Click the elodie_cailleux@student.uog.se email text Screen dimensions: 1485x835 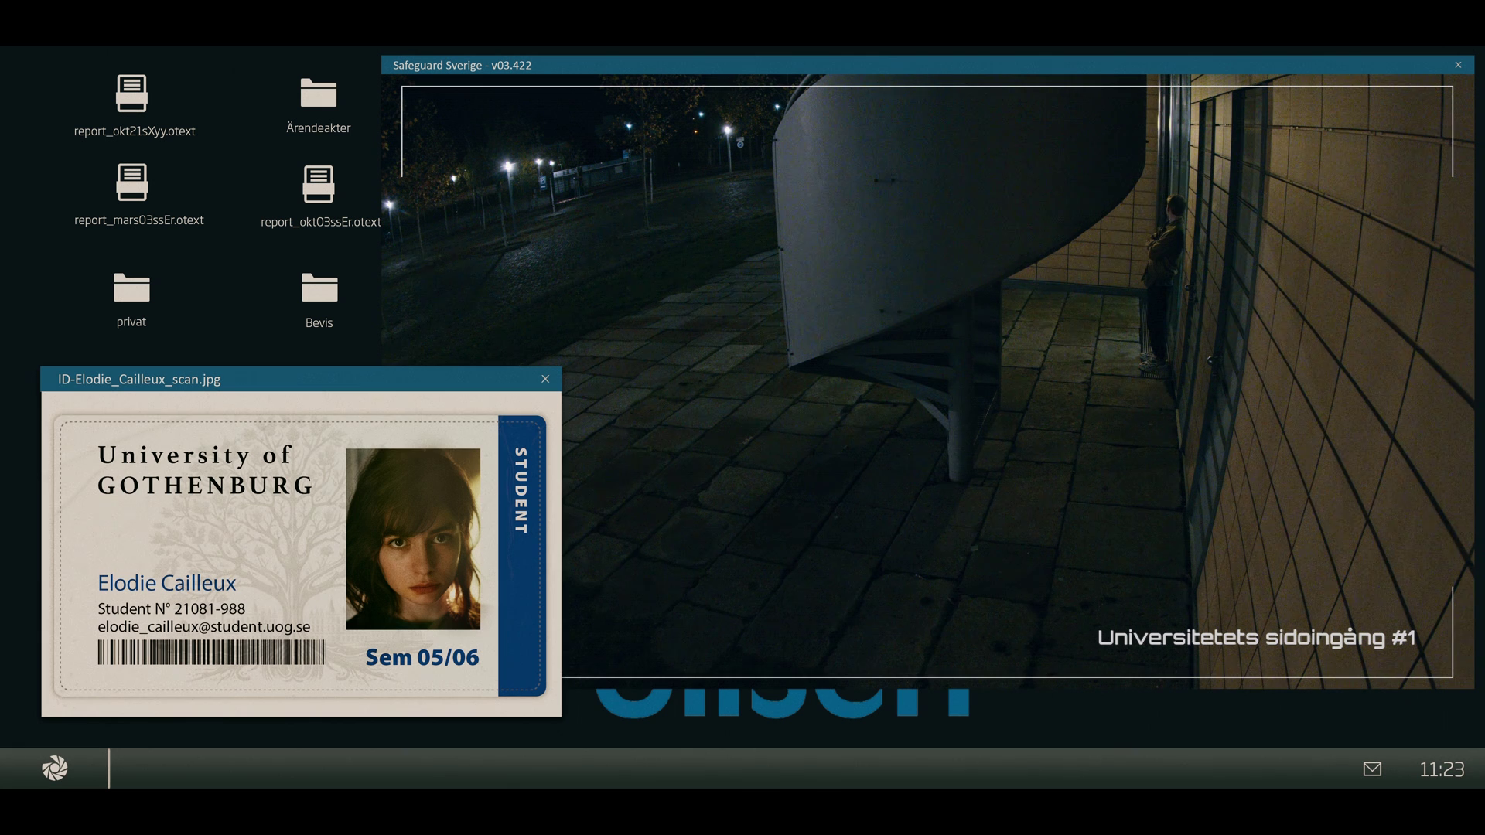click(203, 627)
